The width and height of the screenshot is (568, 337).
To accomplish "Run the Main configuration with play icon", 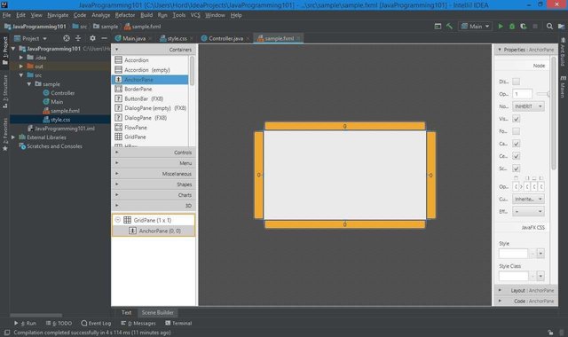I will coord(501,27).
